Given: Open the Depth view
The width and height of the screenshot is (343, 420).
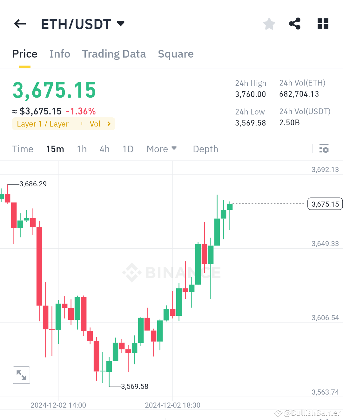Looking at the screenshot, I should coord(205,149).
